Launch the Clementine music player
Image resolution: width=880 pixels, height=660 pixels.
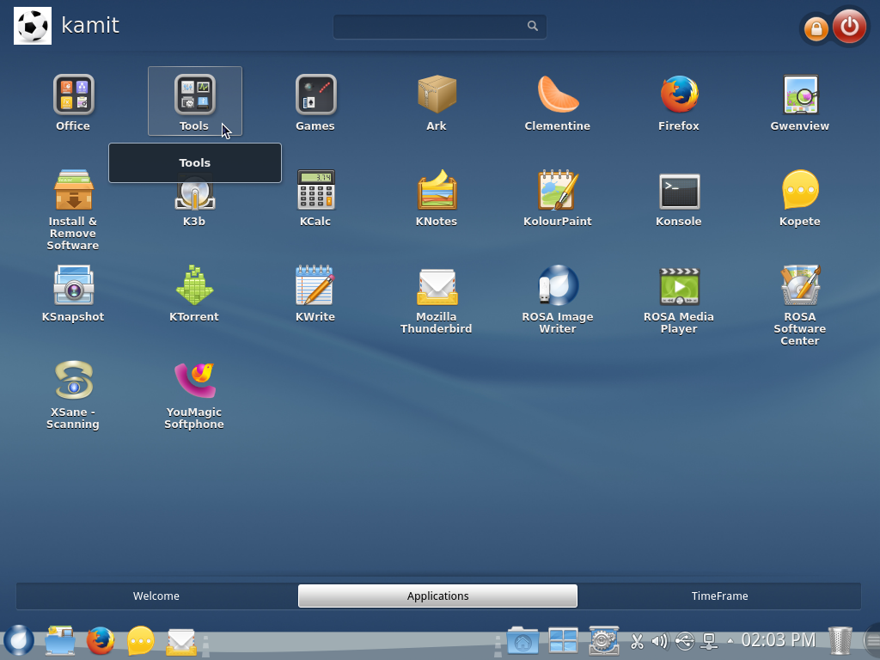(x=557, y=102)
